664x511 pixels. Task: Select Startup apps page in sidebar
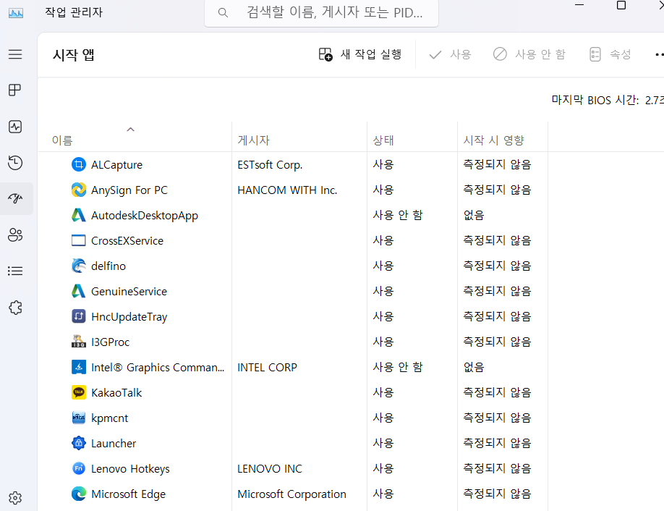point(15,199)
